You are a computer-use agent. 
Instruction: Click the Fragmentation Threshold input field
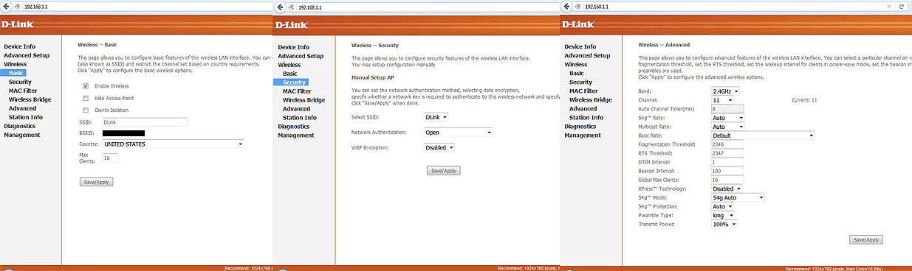click(727, 144)
